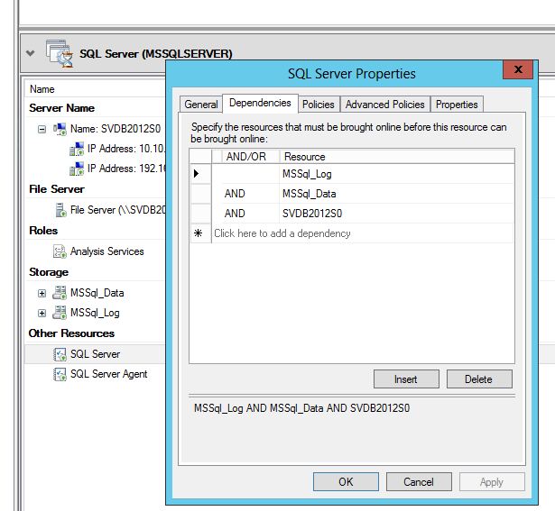Click the Resource column header
The height and width of the screenshot is (511, 555).
pos(397,157)
